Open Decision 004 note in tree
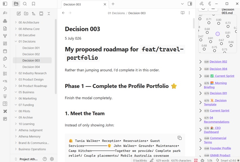240x162 pixels. pyautogui.click(x=31, y=67)
